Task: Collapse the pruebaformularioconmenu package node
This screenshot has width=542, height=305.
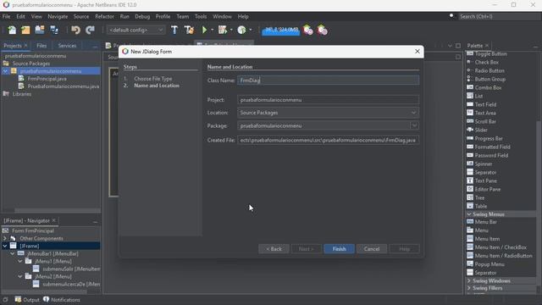Action: pos(5,71)
